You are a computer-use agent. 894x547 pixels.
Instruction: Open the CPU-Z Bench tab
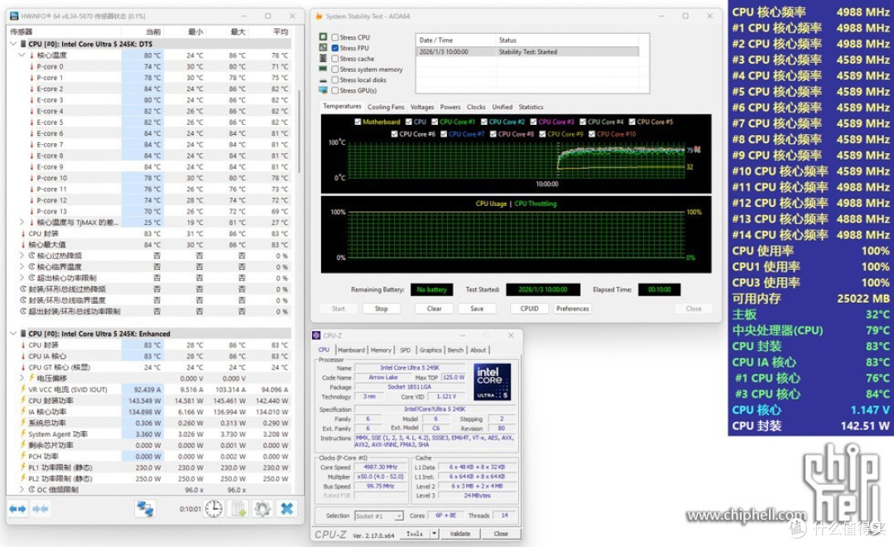click(x=455, y=350)
